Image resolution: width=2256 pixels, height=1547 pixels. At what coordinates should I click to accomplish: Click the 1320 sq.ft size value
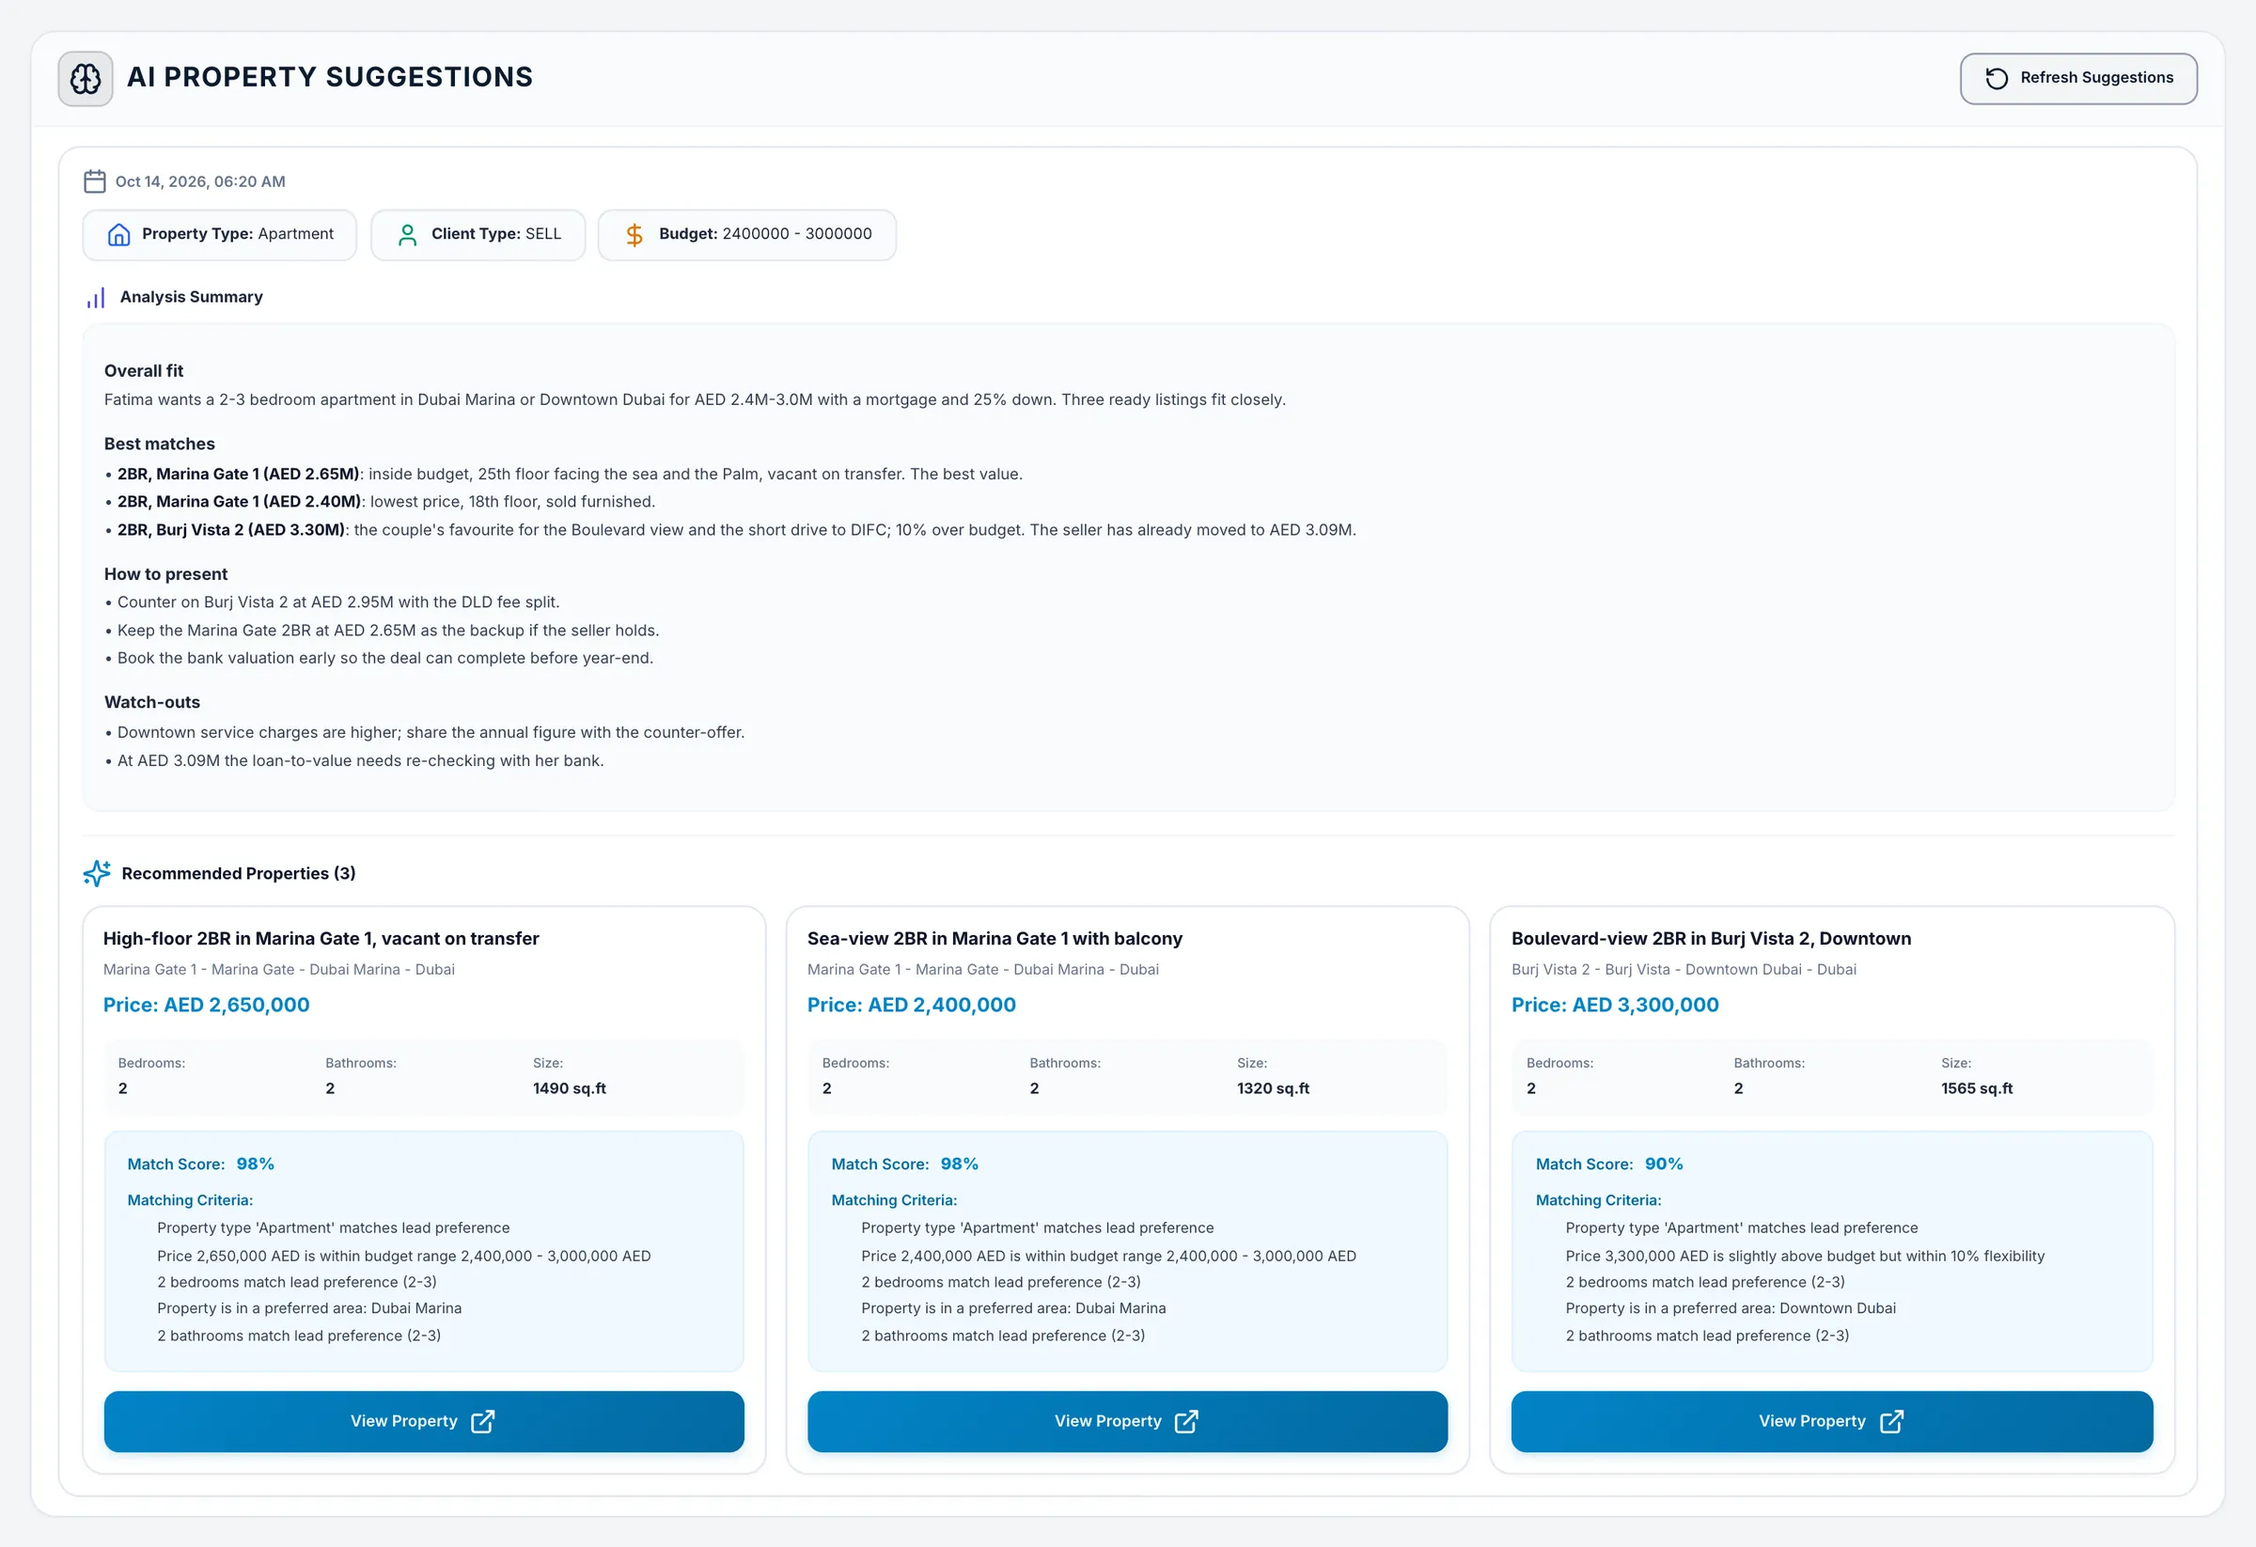[1274, 1089]
